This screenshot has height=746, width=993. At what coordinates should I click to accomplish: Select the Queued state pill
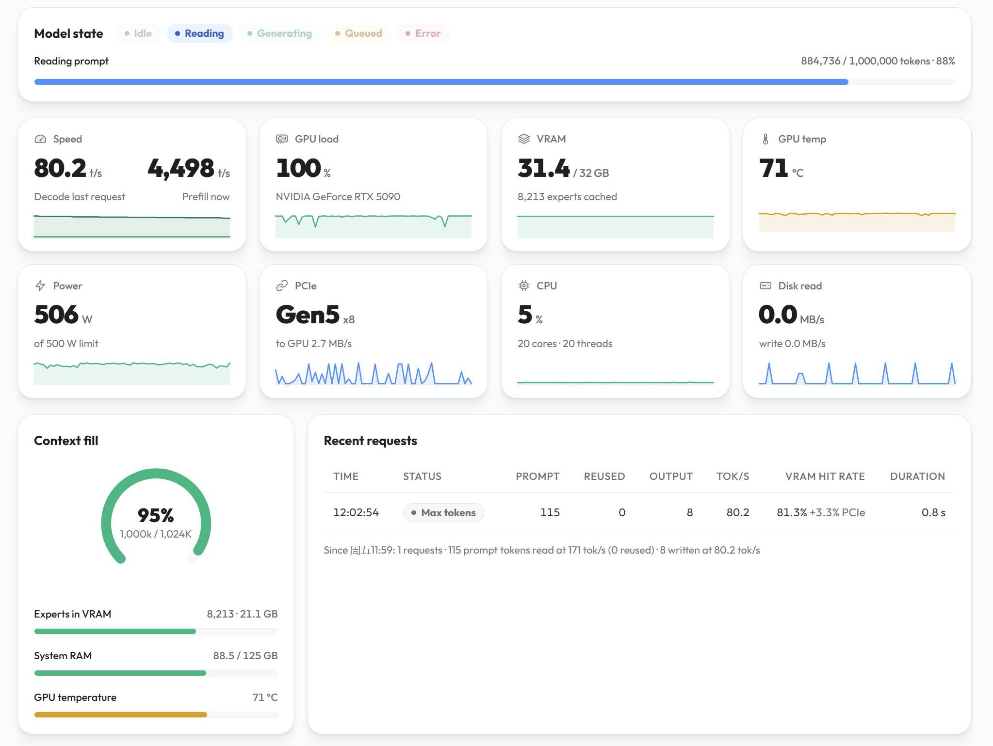pyautogui.click(x=358, y=33)
